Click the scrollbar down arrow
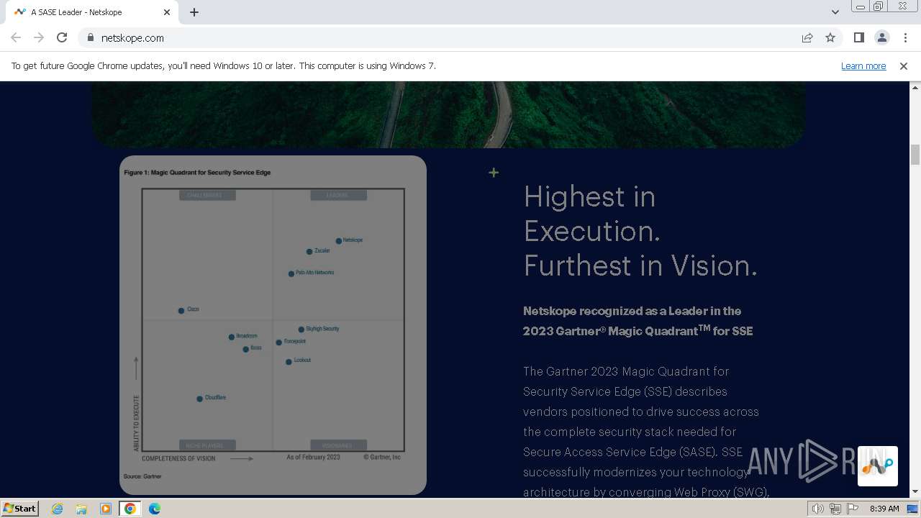Screen dimensions: 921x518 point(915,492)
